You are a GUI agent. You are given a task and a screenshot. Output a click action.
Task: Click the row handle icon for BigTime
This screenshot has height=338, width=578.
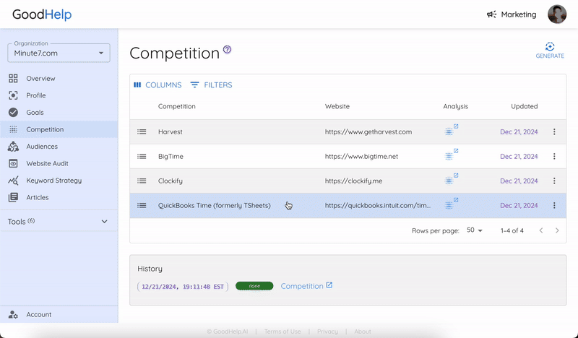[x=142, y=156]
